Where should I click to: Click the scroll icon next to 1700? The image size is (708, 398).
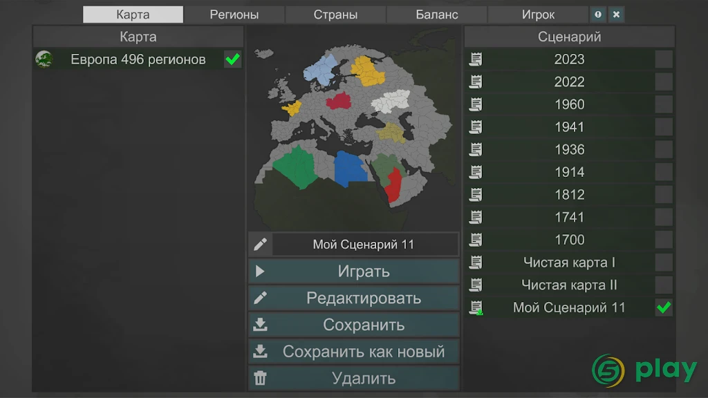(476, 240)
